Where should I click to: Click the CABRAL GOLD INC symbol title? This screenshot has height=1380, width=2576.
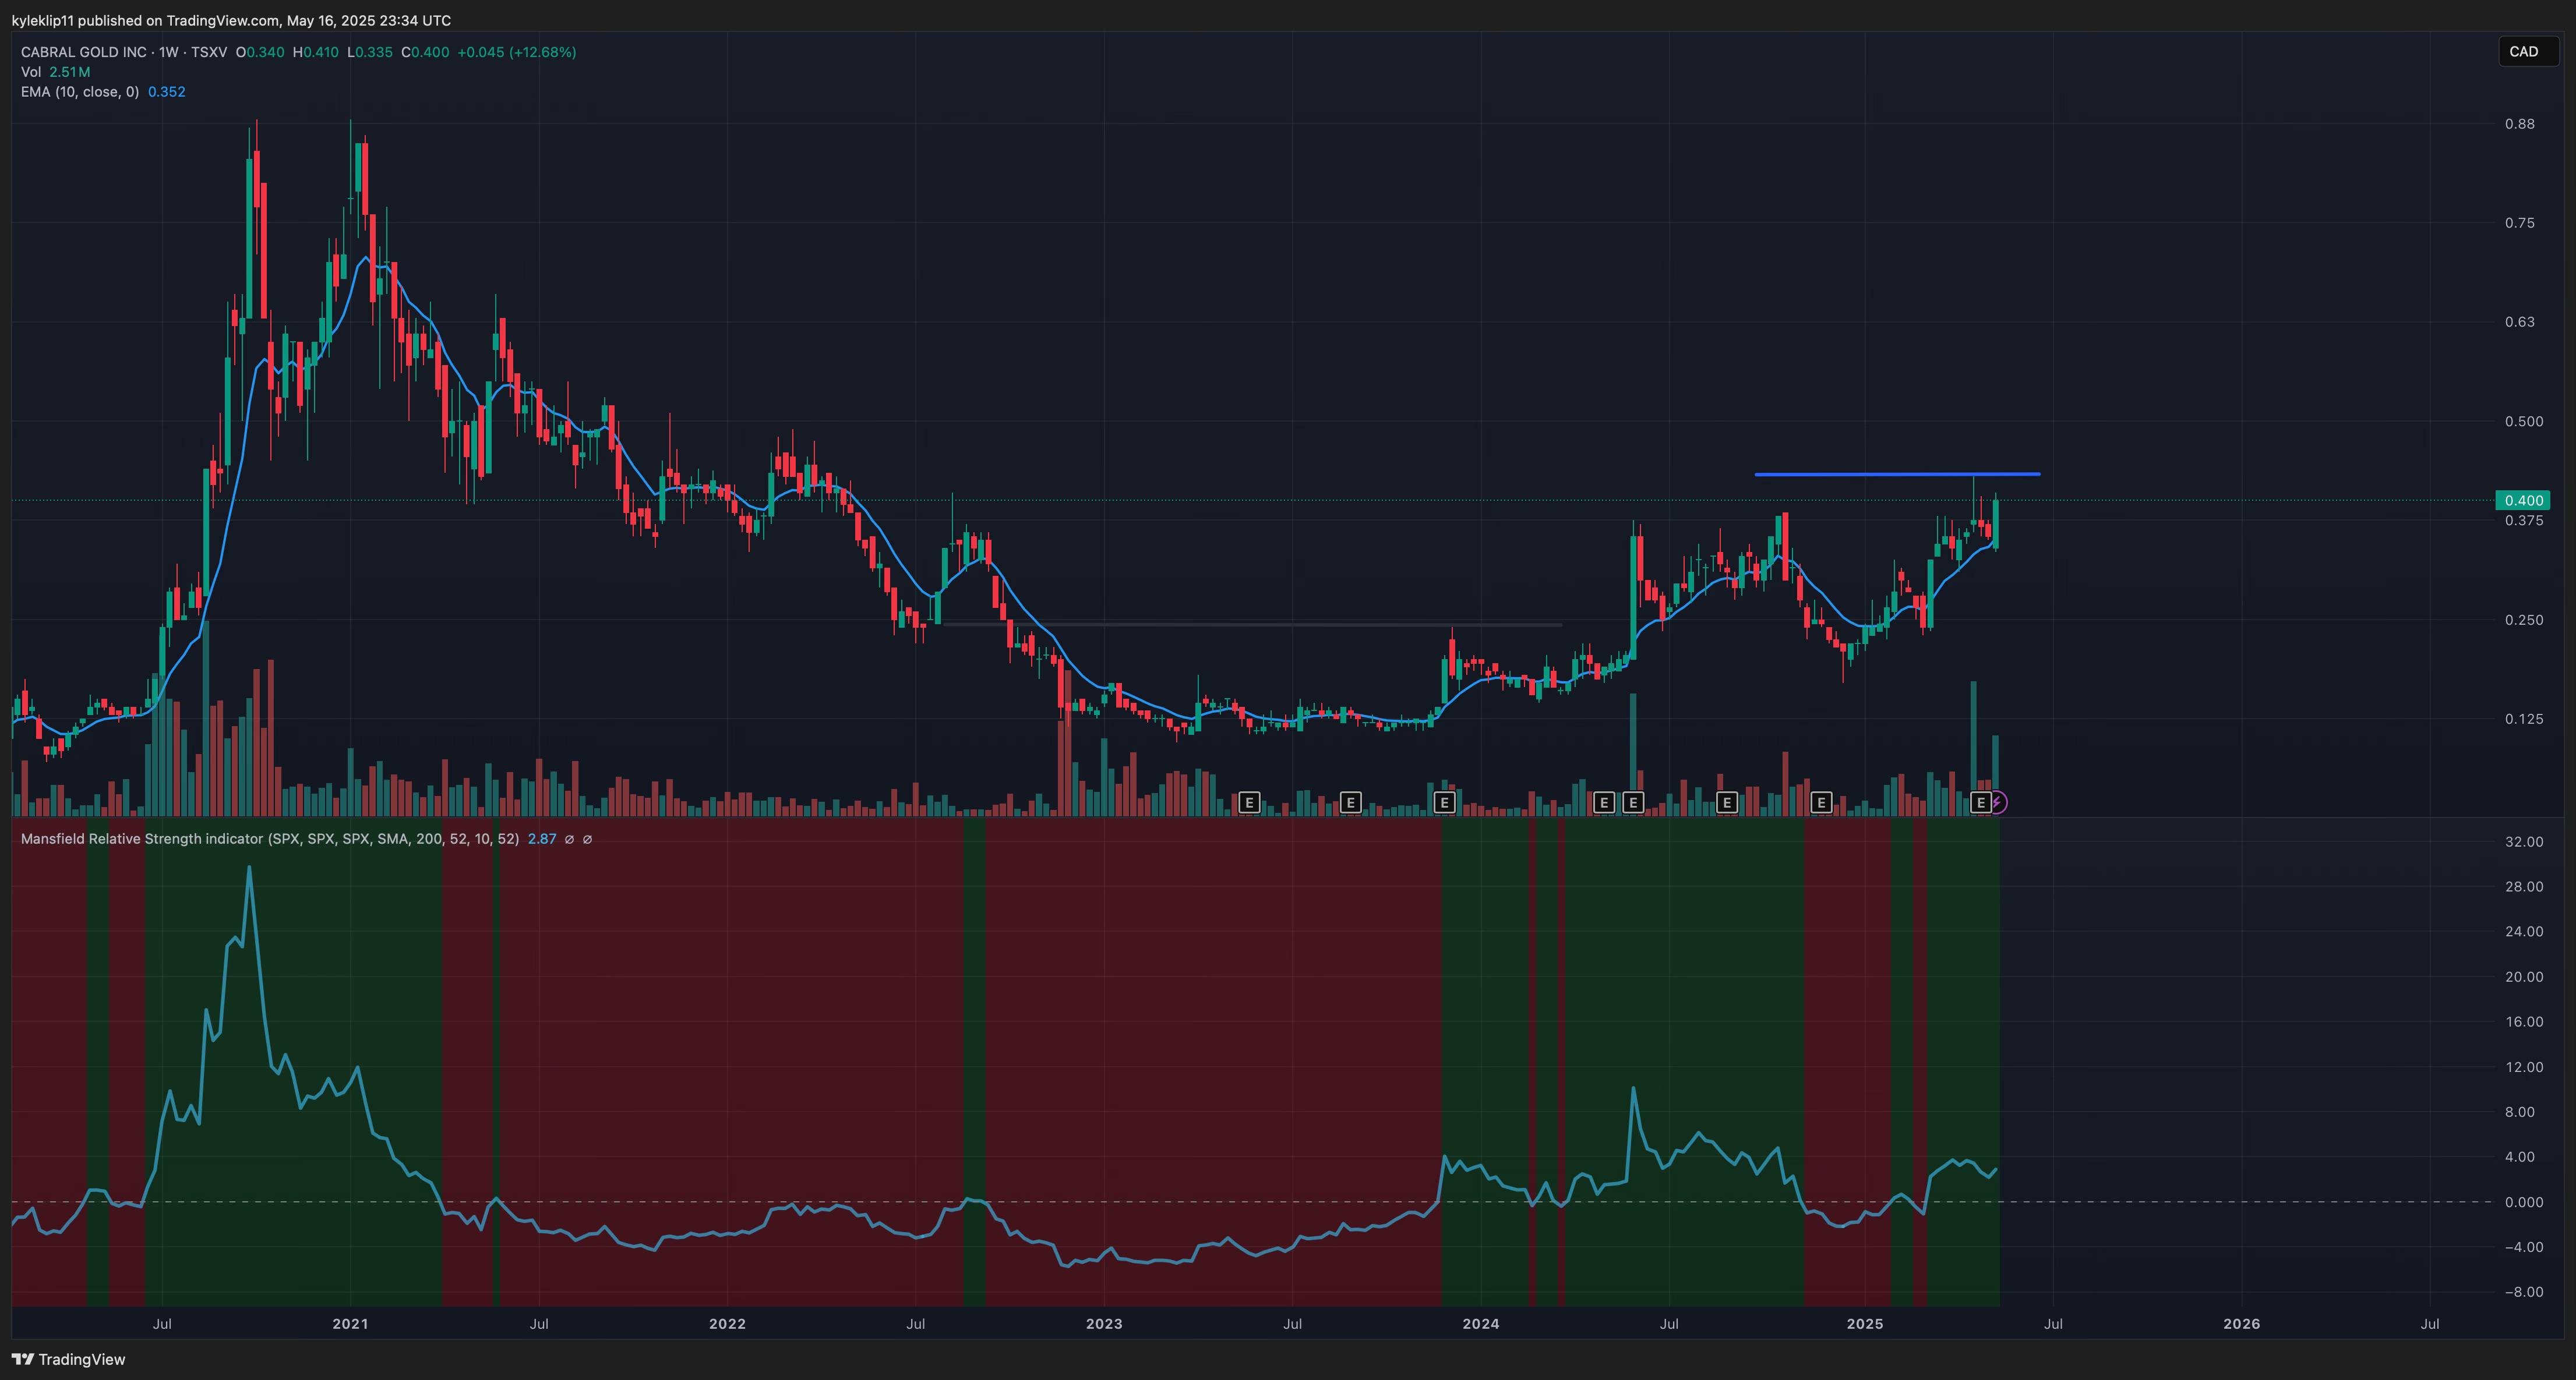[84, 52]
